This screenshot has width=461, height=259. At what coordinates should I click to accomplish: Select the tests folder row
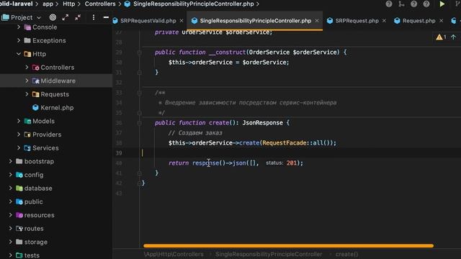click(x=56, y=255)
